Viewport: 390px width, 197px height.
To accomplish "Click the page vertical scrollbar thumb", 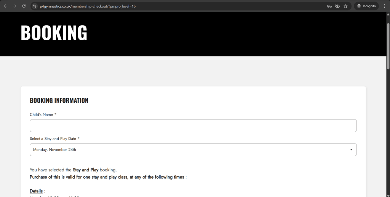I will tap(388, 42).
